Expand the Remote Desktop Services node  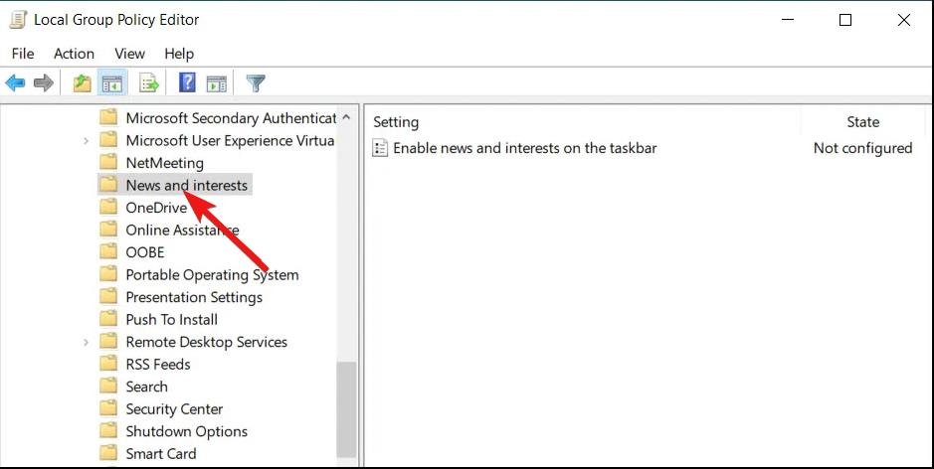coord(86,342)
